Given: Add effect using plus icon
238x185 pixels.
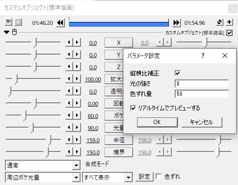Looking at the screenshot, I should [x=229, y=22].
